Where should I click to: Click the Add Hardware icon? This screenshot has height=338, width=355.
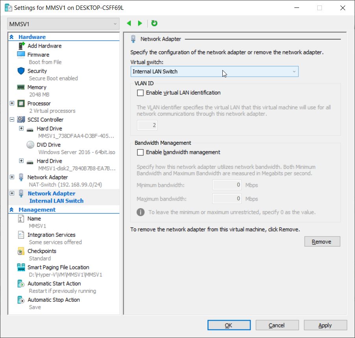(x=21, y=46)
